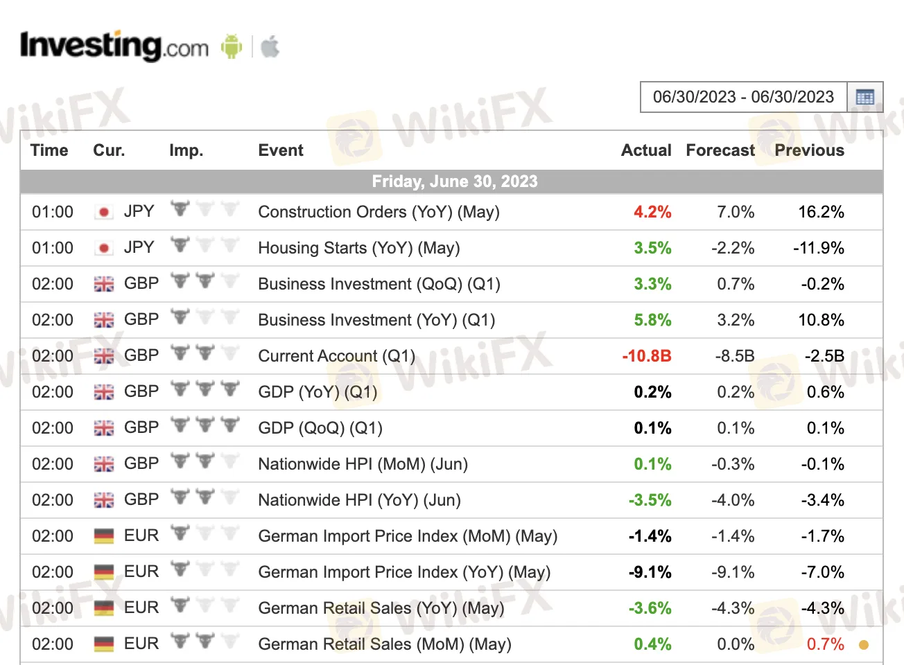
Task: Click the German flag beside German Retail Sales (MoM)
Action: [x=104, y=644]
